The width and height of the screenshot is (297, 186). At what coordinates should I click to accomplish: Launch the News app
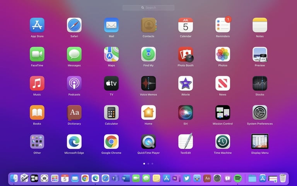(x=223, y=83)
